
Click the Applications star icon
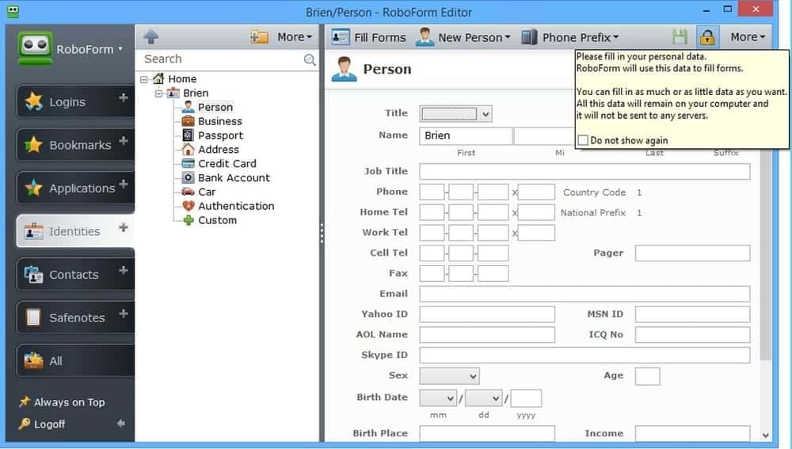(34, 188)
